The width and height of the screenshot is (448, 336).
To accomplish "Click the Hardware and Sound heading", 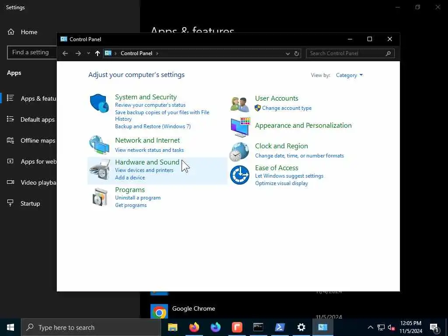I will pos(147,162).
